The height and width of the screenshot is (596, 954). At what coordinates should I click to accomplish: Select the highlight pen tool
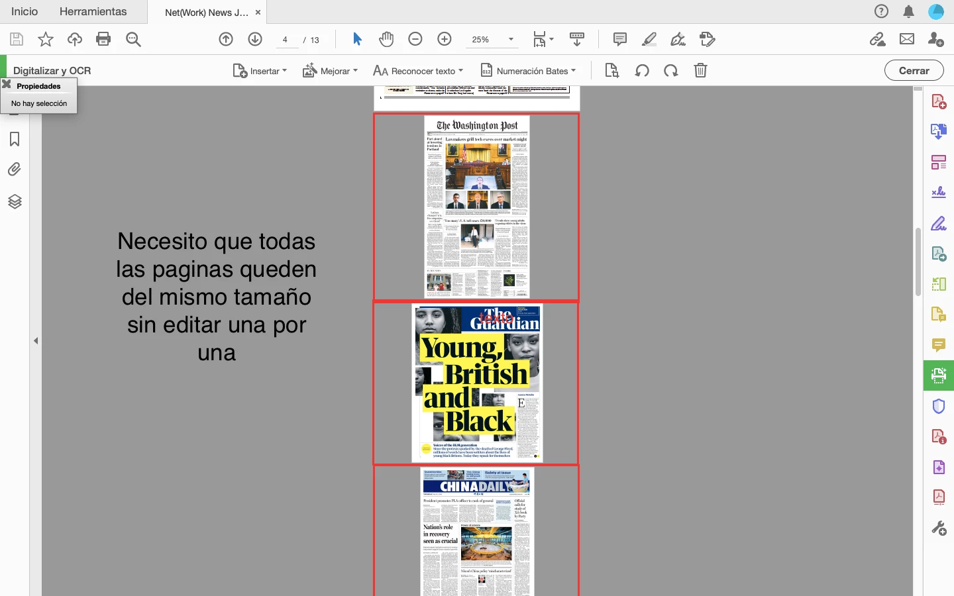click(x=649, y=40)
